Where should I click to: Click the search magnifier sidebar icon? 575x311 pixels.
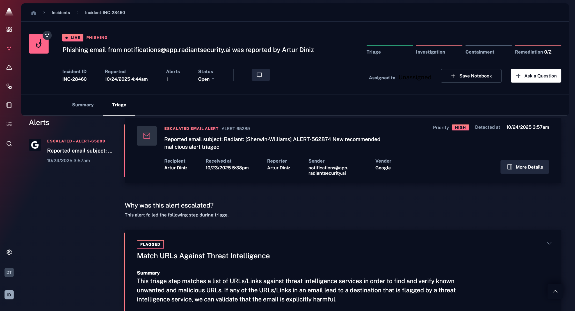point(9,144)
